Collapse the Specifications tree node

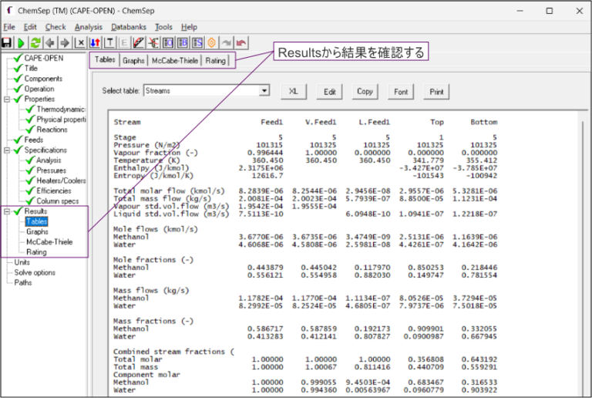[7, 150]
